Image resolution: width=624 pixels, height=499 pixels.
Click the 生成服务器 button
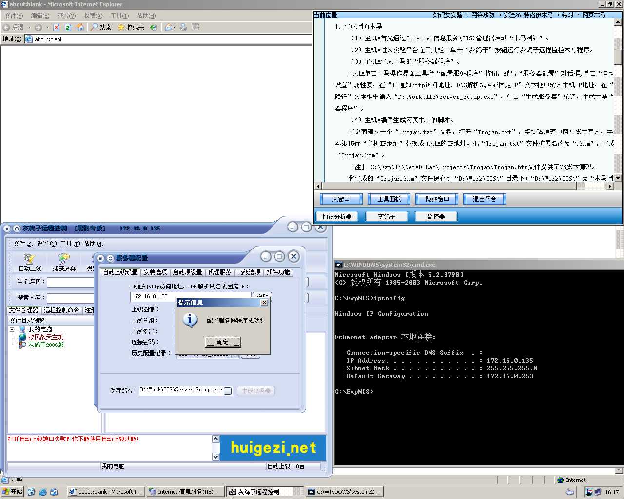pyautogui.click(x=256, y=391)
